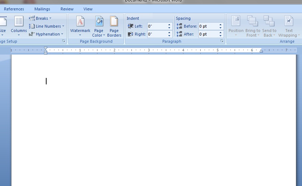Open the Review ribbon tab
Viewport: 302px width, 186px height.
point(67,9)
